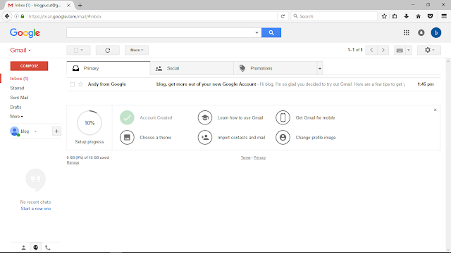Screen dimensions: 451x253
Task: Click Learn how to use Gmail icon
Action: 205,117
